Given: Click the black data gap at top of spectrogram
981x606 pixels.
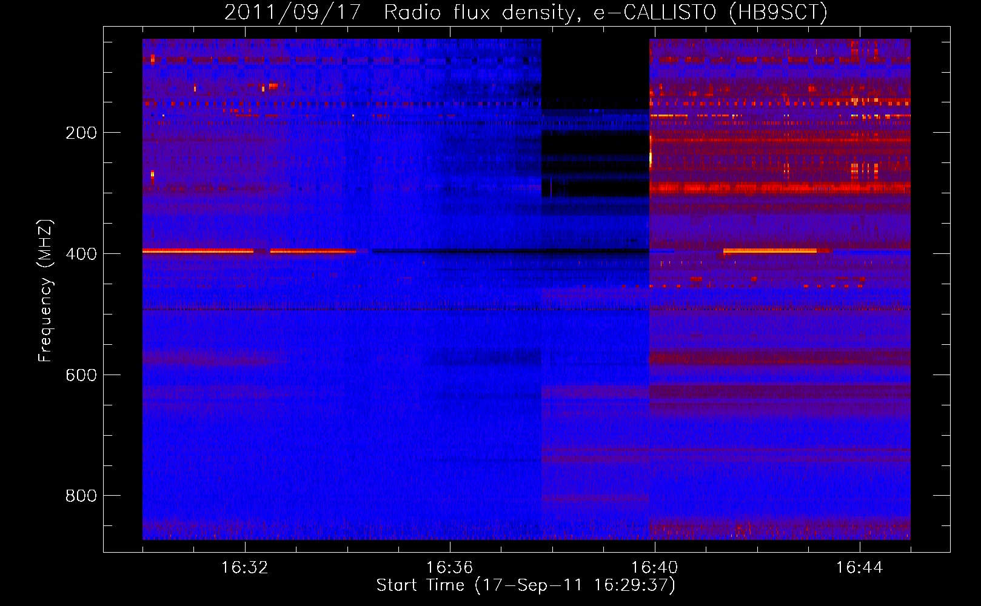Looking at the screenshot, I should pos(595,73).
